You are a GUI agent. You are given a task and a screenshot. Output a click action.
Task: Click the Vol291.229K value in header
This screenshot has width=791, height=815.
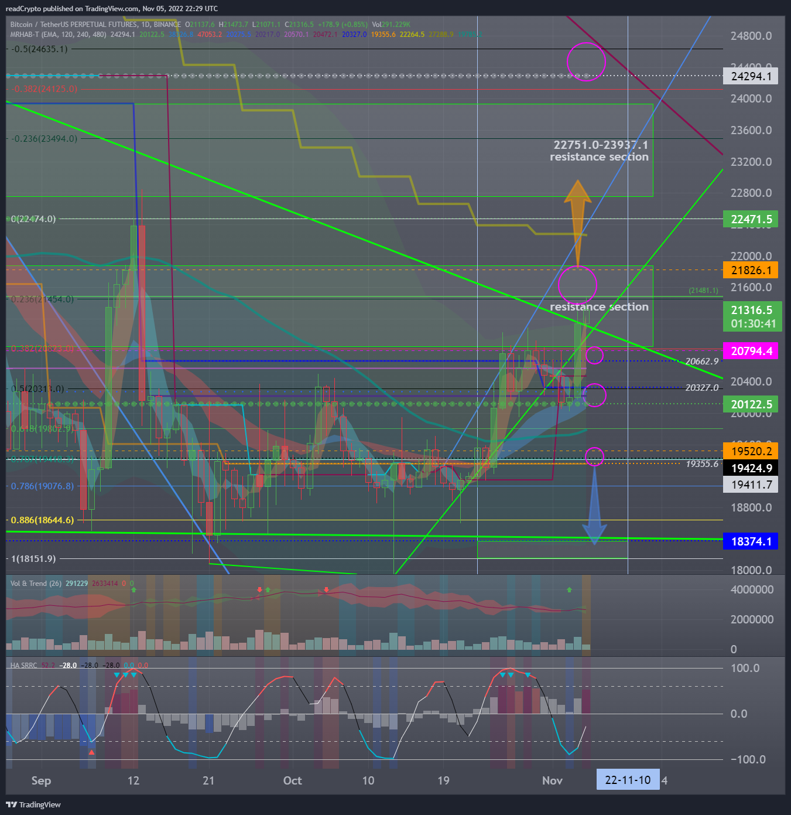pyautogui.click(x=391, y=25)
